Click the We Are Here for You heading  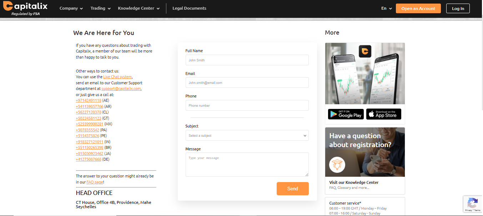click(104, 33)
